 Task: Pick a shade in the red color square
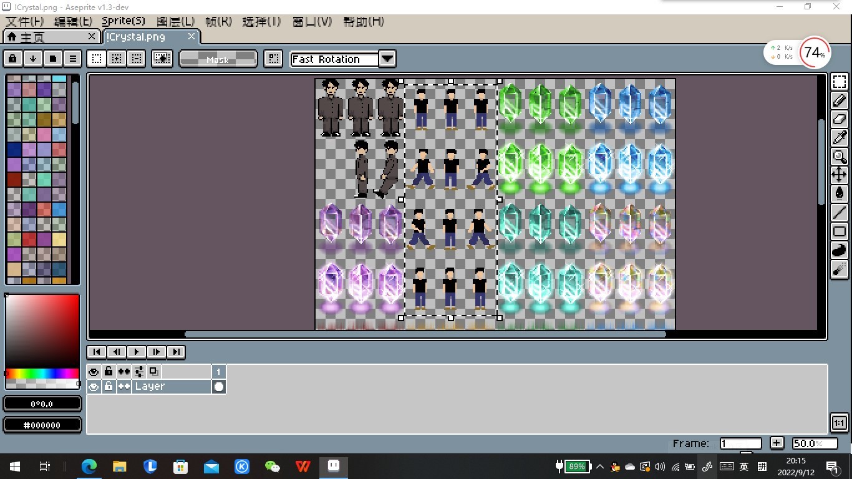(42, 331)
